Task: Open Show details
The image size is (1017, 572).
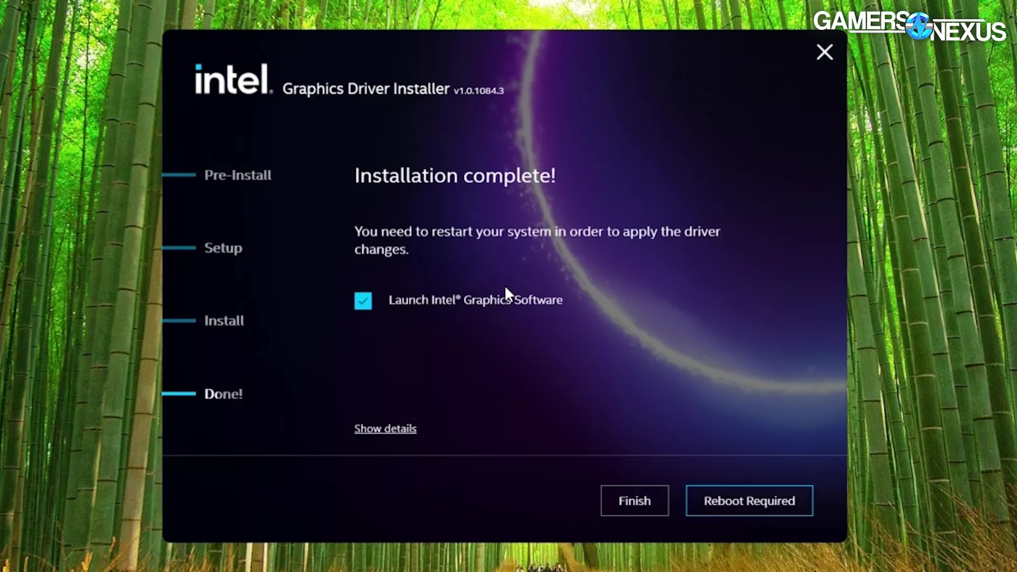Action: click(x=385, y=428)
